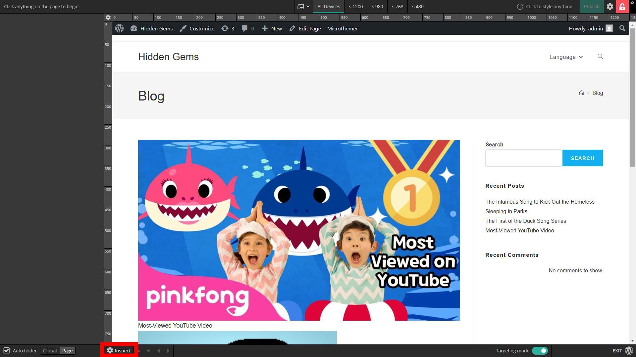Open the Howdy, admin account menu
The height and width of the screenshot is (357, 636).
[x=591, y=28]
